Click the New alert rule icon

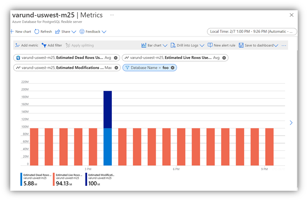coord(210,45)
